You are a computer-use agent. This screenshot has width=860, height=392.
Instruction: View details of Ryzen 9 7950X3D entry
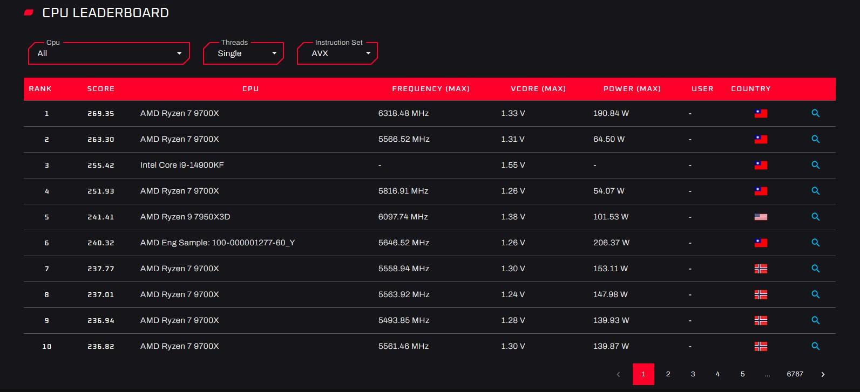pos(815,217)
